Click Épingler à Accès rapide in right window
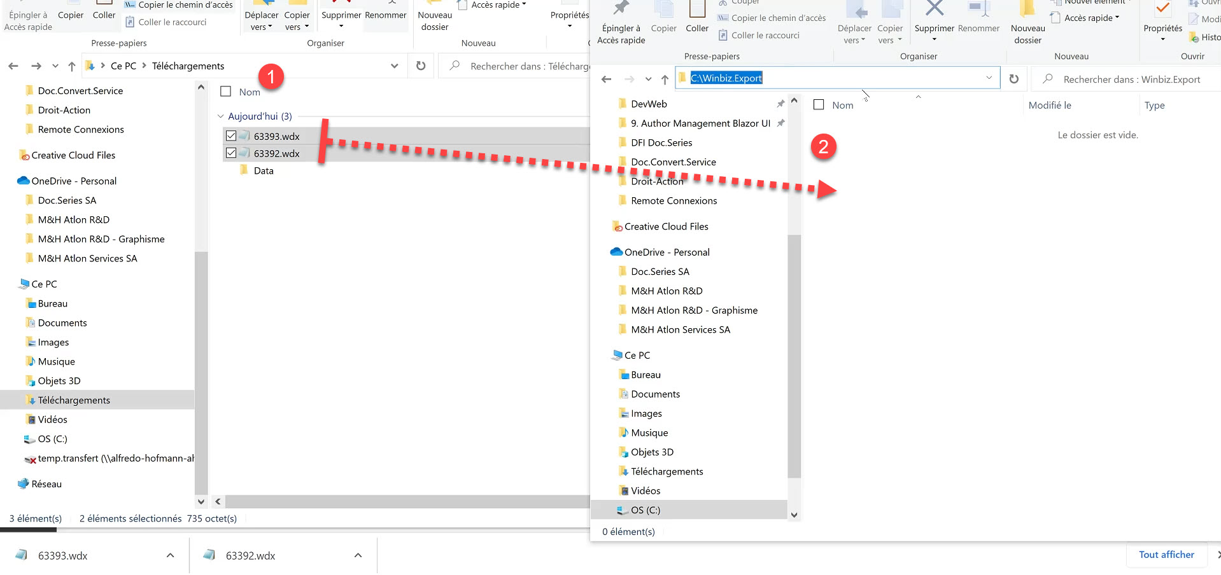 click(621, 24)
